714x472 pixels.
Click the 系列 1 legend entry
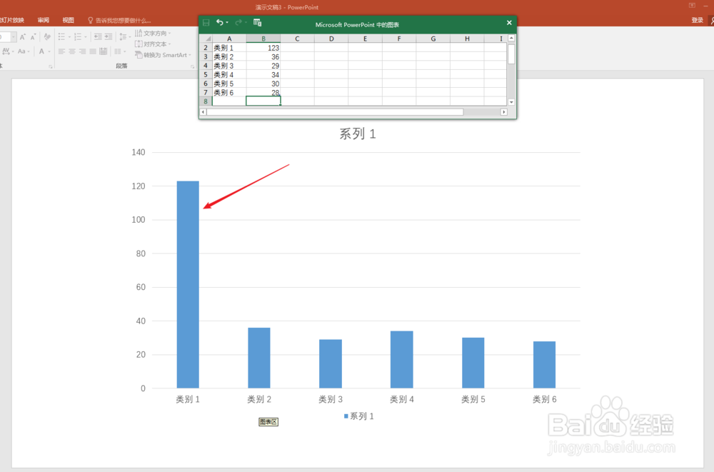pos(359,416)
